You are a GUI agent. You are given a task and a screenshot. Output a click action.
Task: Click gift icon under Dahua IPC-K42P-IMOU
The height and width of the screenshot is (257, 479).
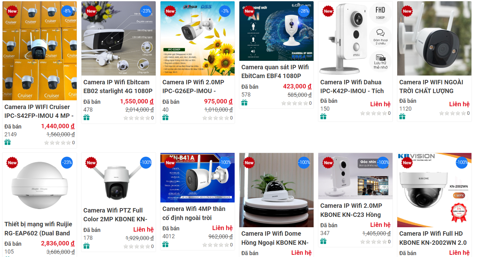[323, 117]
